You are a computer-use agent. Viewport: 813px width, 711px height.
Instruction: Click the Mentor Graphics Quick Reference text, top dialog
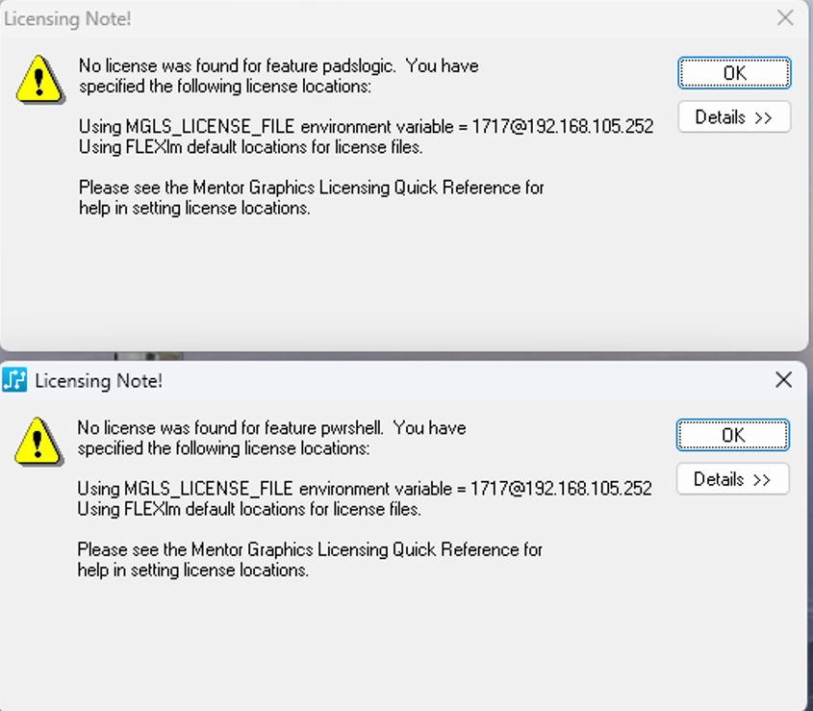point(311,188)
